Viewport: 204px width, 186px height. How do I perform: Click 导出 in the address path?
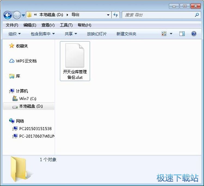pyautogui.click(x=75, y=15)
